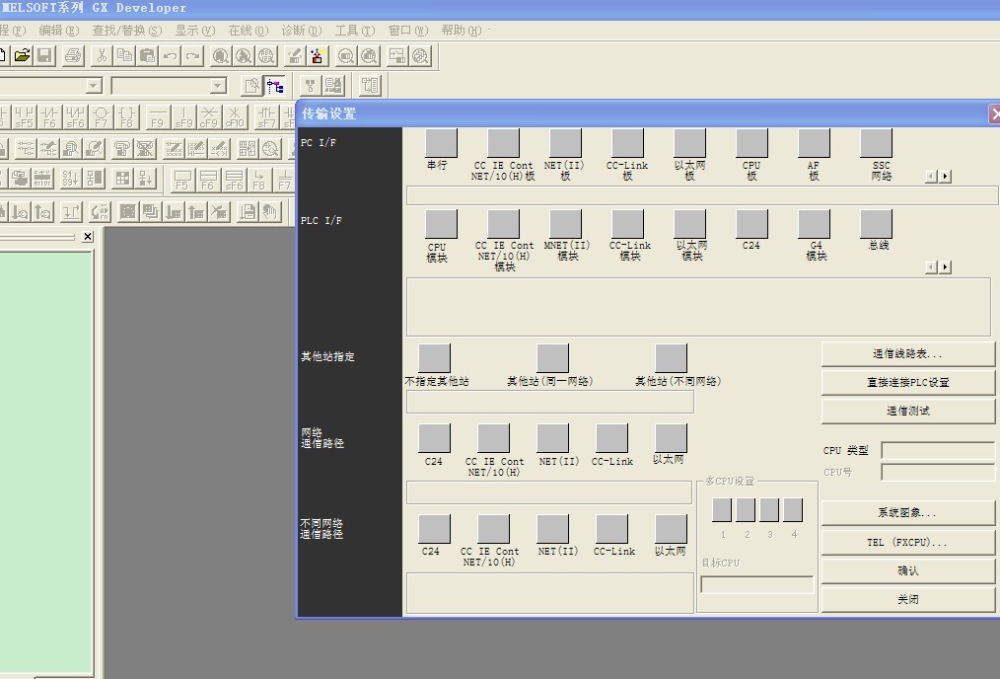Select multi-CPU slot 4 box
Screen dimensions: 1000x679
click(793, 510)
